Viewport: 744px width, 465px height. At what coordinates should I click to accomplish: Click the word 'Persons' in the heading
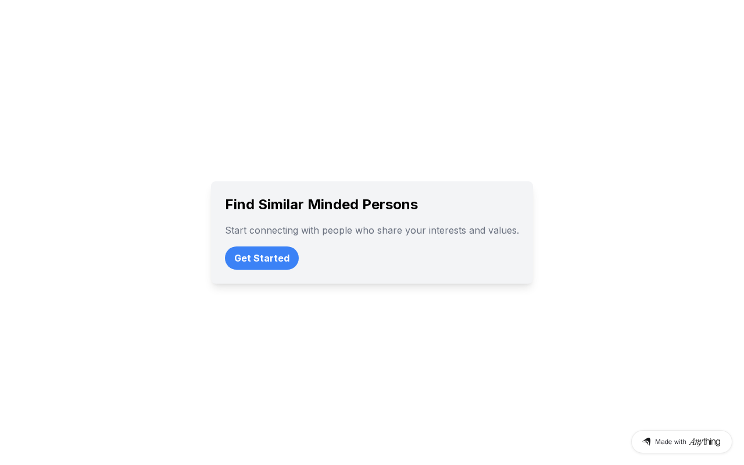click(390, 205)
